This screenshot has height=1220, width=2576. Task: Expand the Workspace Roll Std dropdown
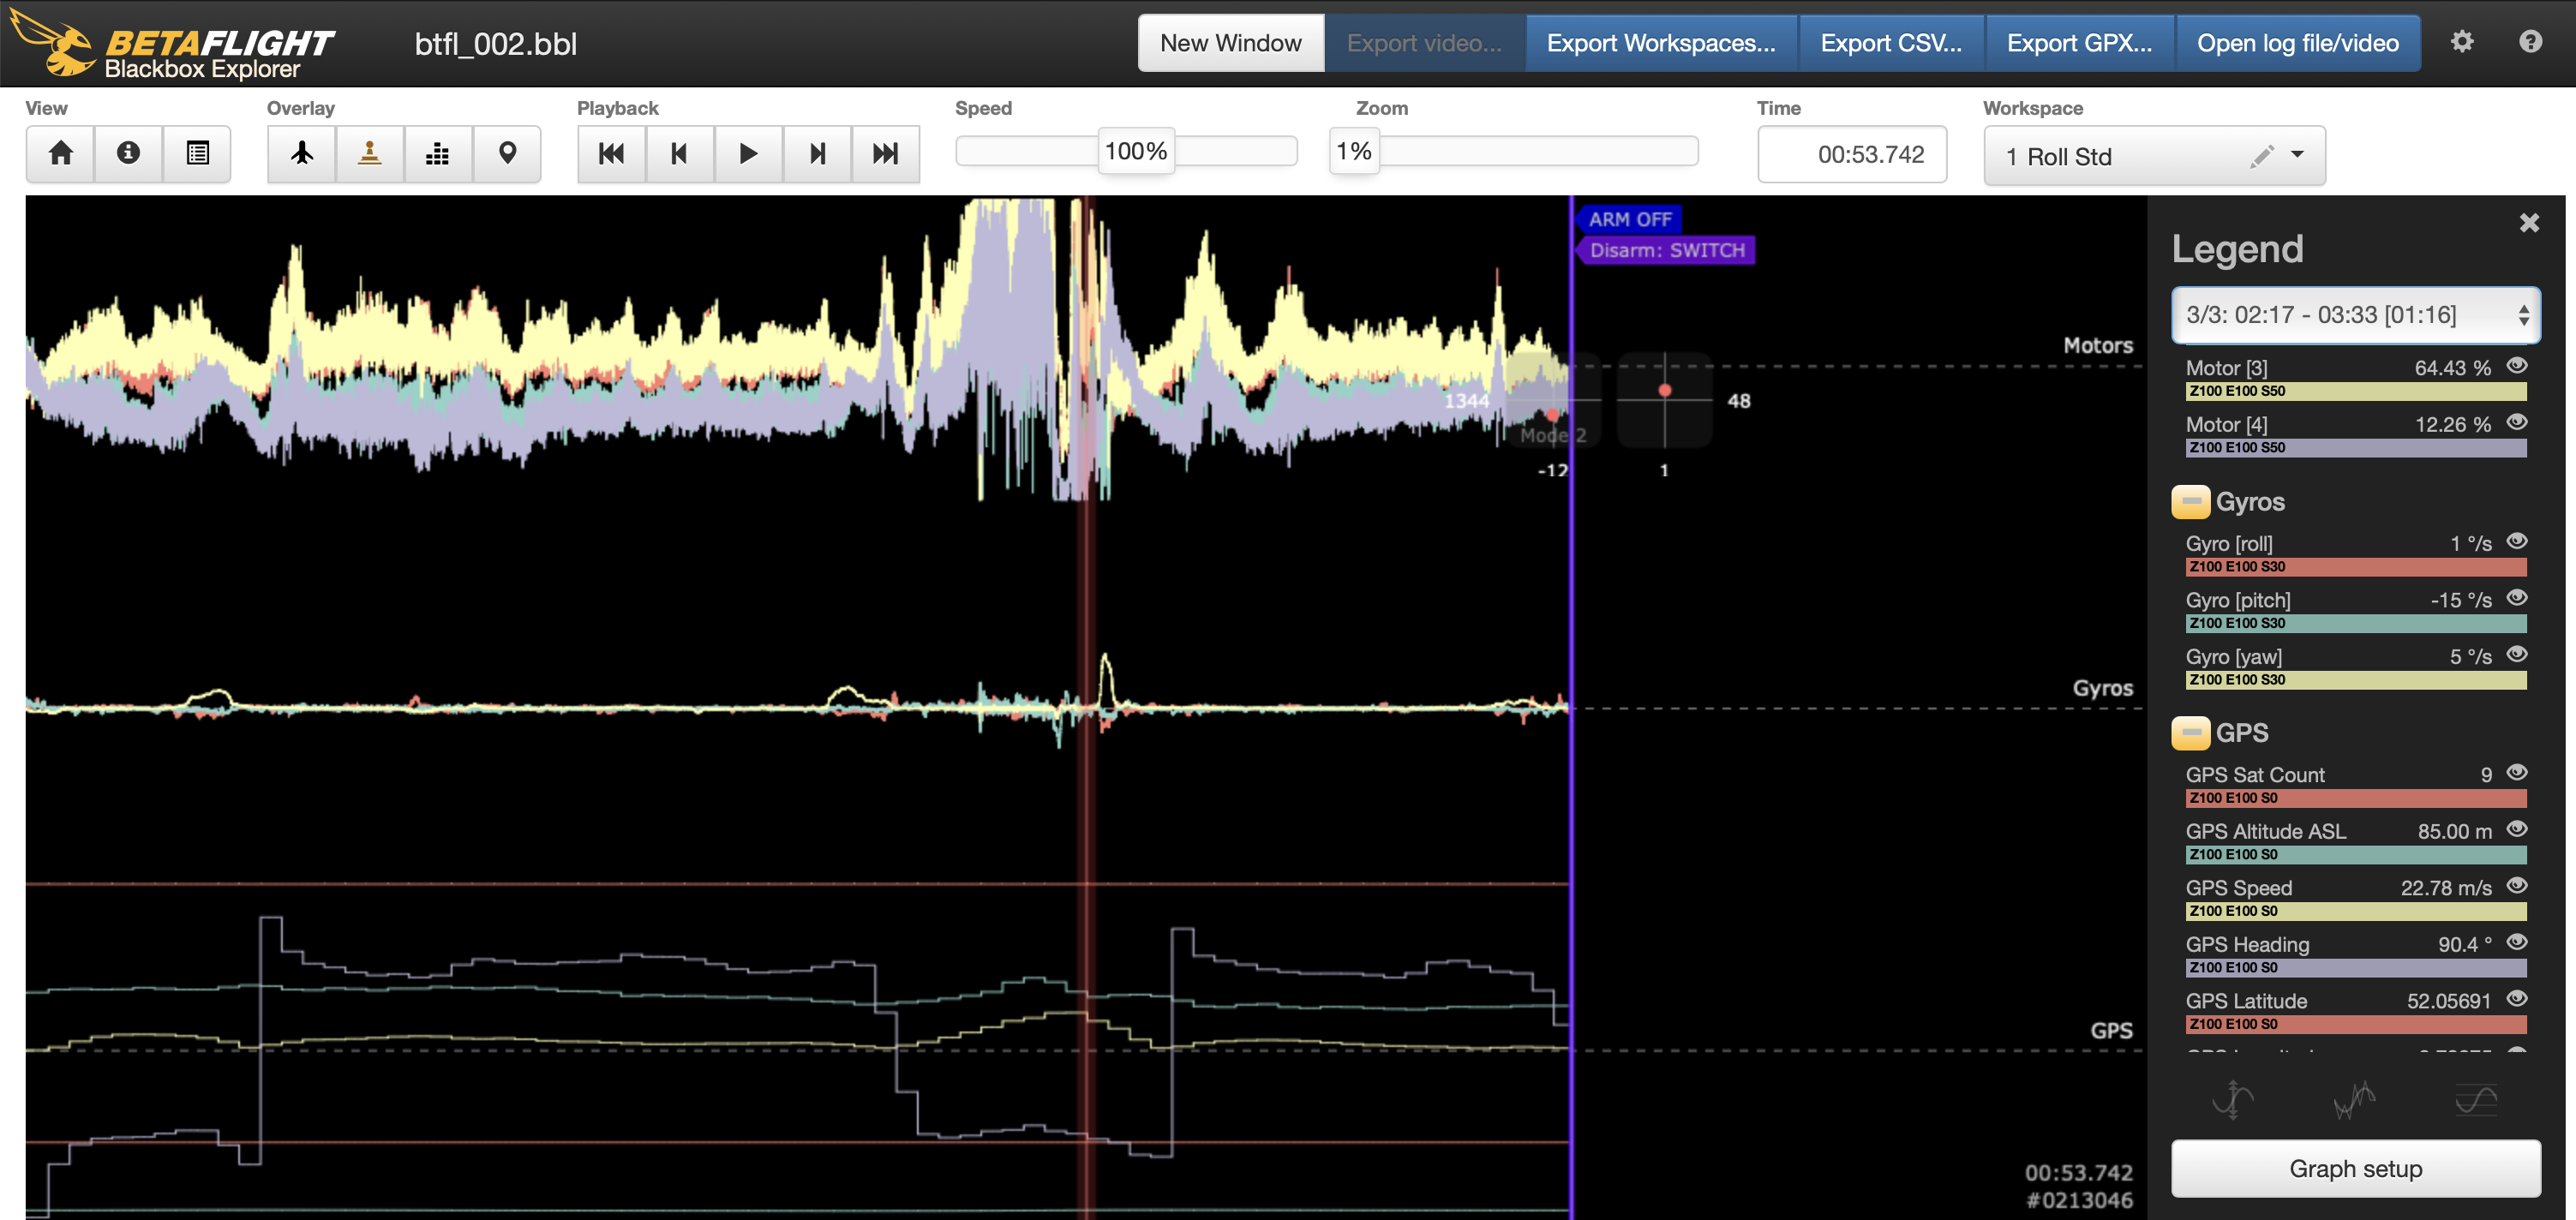point(2297,155)
